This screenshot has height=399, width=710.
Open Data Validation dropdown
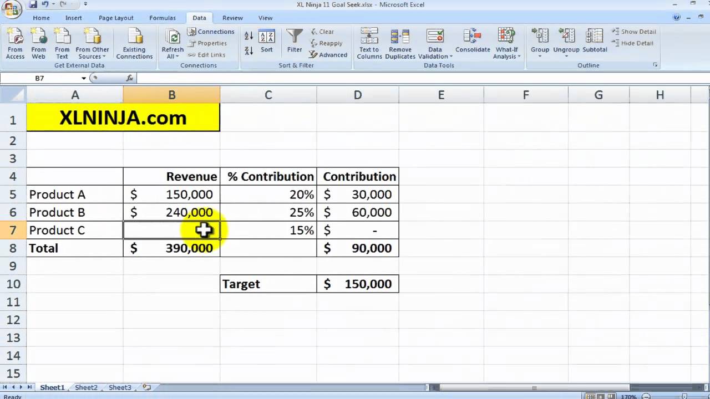coord(435,44)
